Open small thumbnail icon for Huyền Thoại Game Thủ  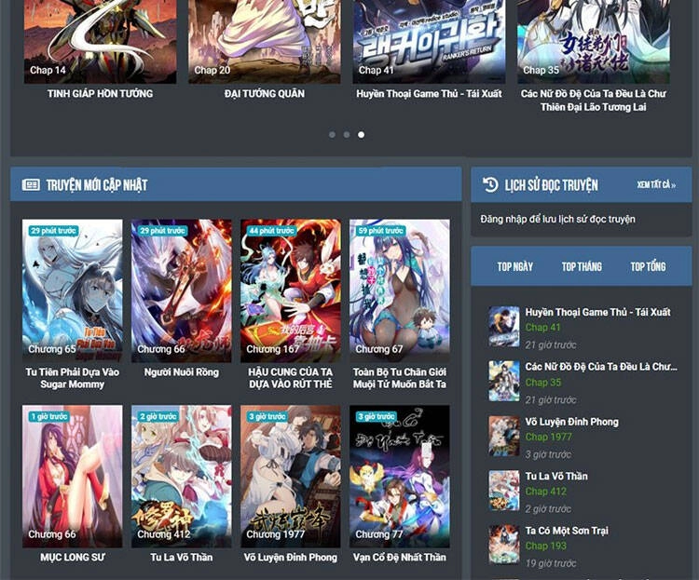pyautogui.click(x=504, y=327)
